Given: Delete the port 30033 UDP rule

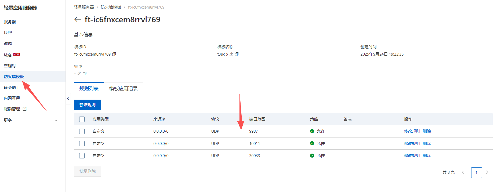Looking at the screenshot, I should coord(427,156).
